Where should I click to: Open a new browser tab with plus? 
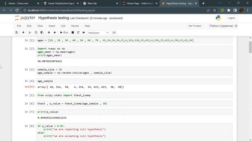tap(203, 4)
